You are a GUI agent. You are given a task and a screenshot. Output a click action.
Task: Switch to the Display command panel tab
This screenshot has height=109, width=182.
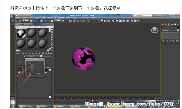(175, 24)
